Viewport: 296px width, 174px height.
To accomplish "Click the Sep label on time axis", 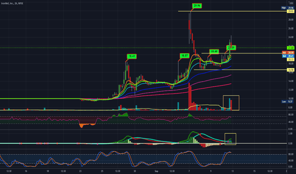I will pyautogui.click(x=156, y=171).
